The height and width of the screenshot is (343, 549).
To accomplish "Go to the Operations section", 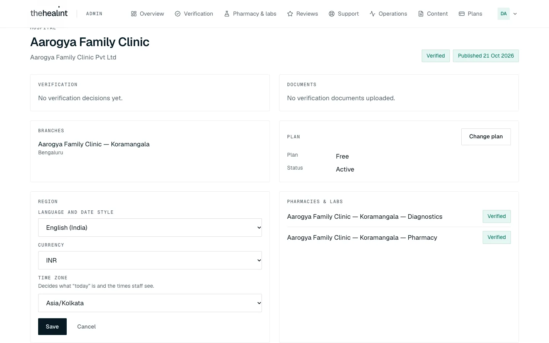I will click(388, 14).
